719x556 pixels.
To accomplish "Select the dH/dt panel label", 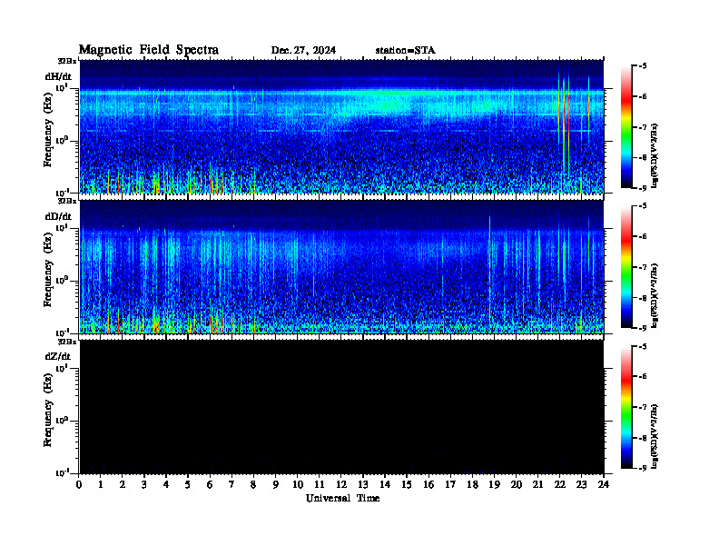I will 58,76.
